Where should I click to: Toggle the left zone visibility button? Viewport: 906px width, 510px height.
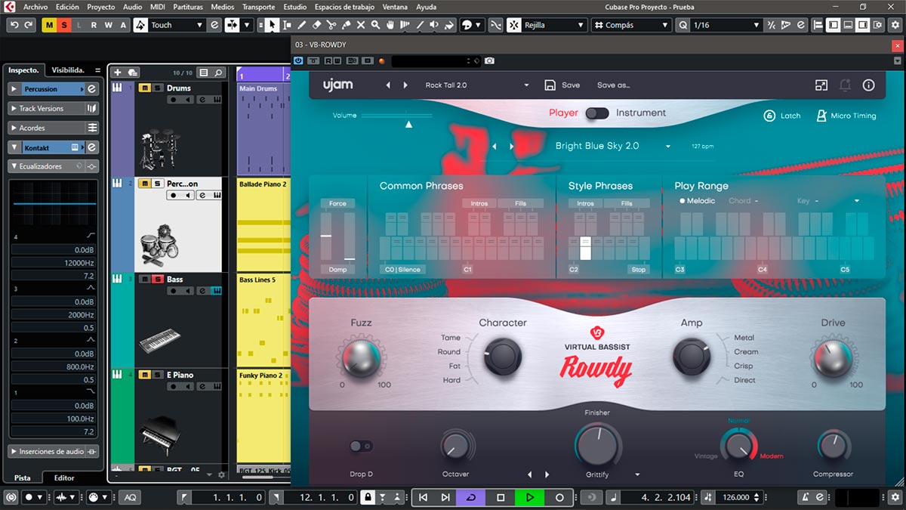834,25
